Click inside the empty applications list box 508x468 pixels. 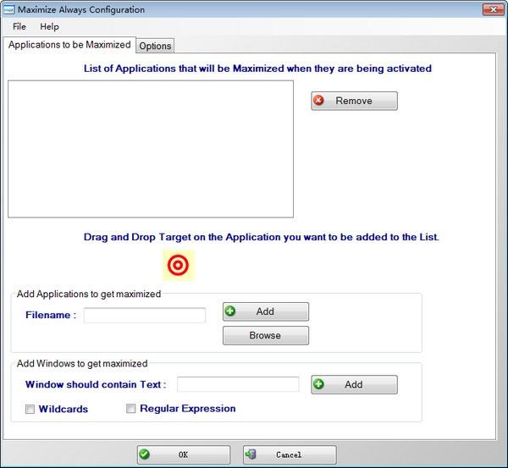(150, 149)
